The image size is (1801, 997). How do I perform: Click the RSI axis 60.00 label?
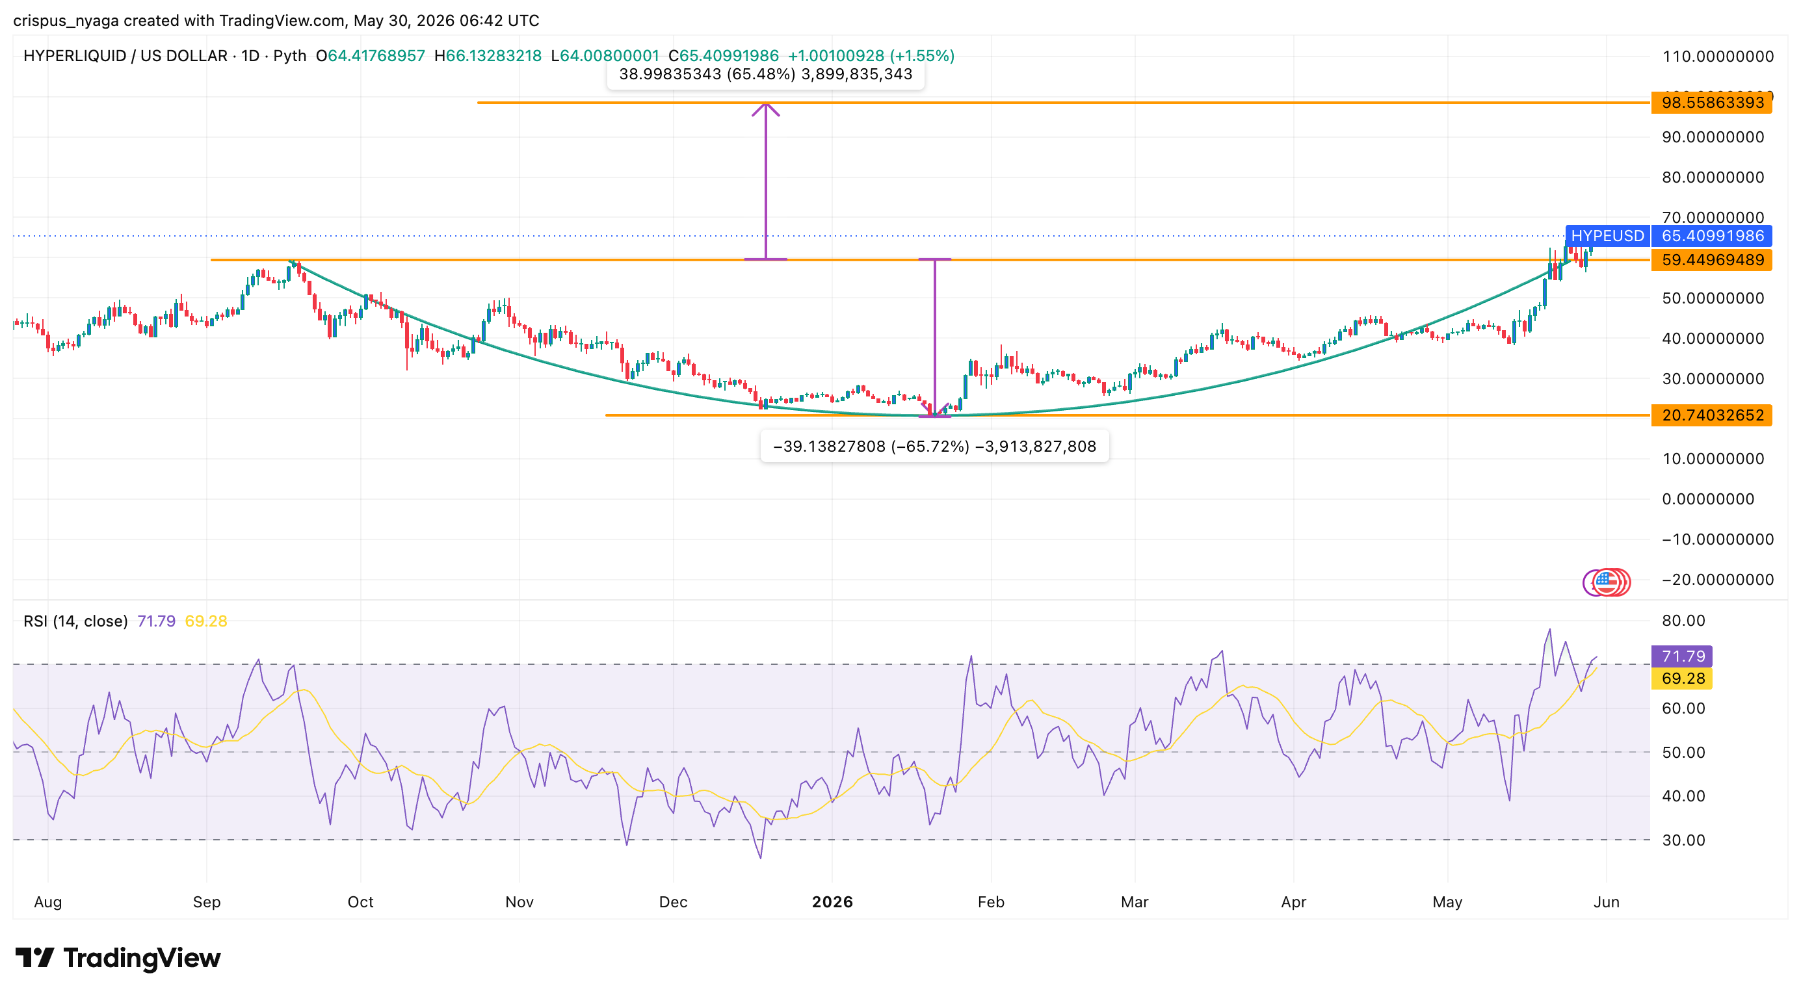coord(1683,708)
